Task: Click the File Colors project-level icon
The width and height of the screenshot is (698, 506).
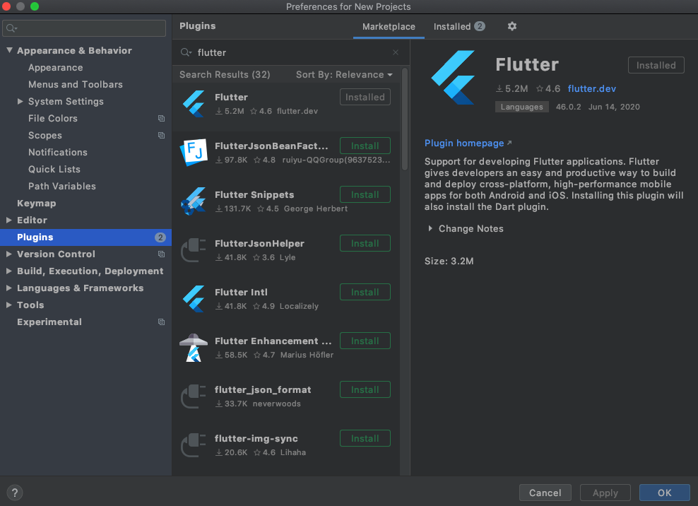Action: [x=161, y=119]
